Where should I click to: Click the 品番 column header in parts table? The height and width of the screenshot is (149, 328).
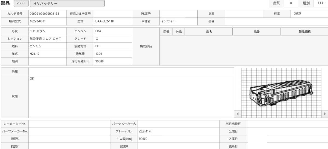(x=256, y=31)
